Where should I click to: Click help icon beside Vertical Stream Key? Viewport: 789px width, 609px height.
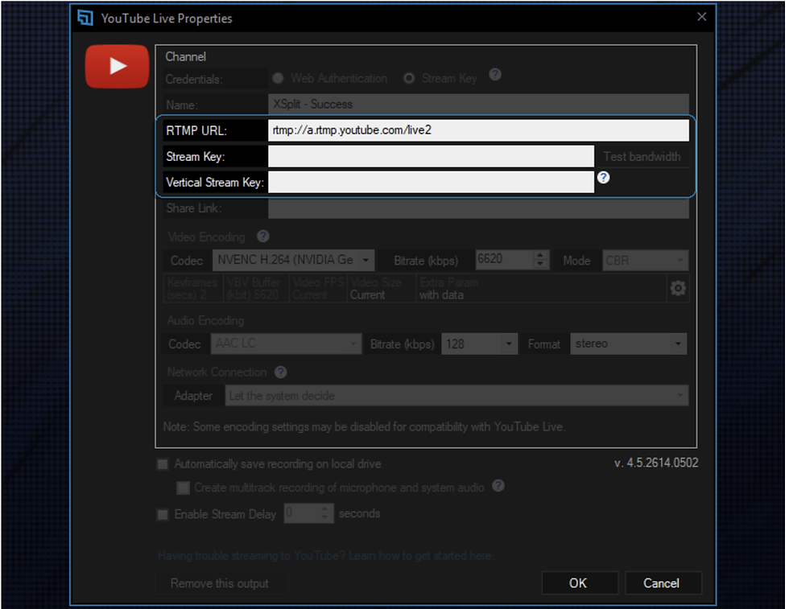tap(603, 178)
